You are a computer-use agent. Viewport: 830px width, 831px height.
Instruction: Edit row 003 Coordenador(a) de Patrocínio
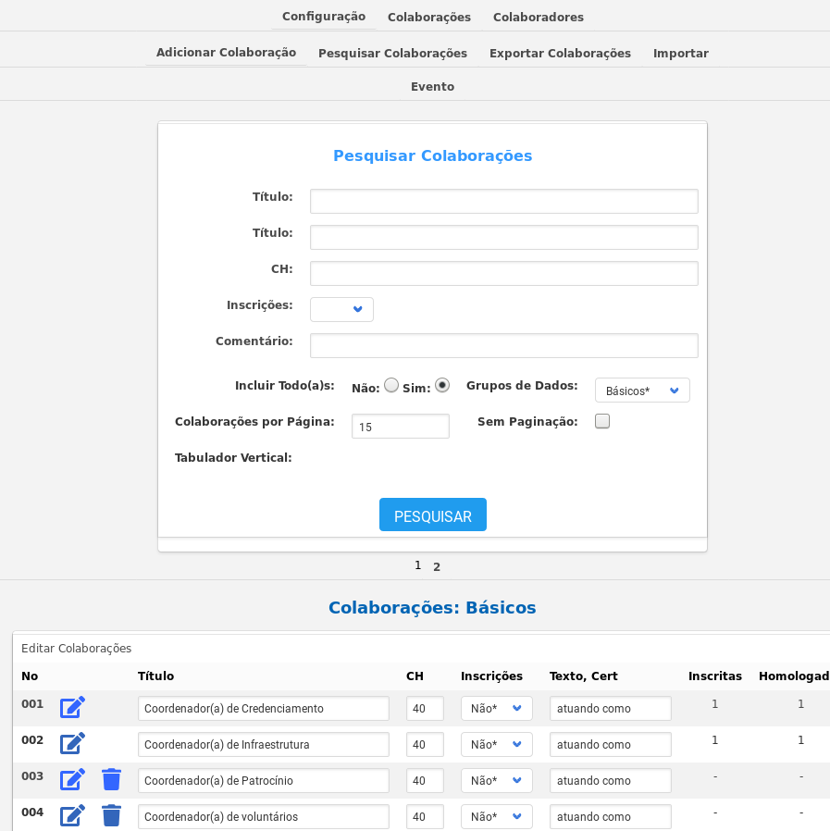pos(72,779)
